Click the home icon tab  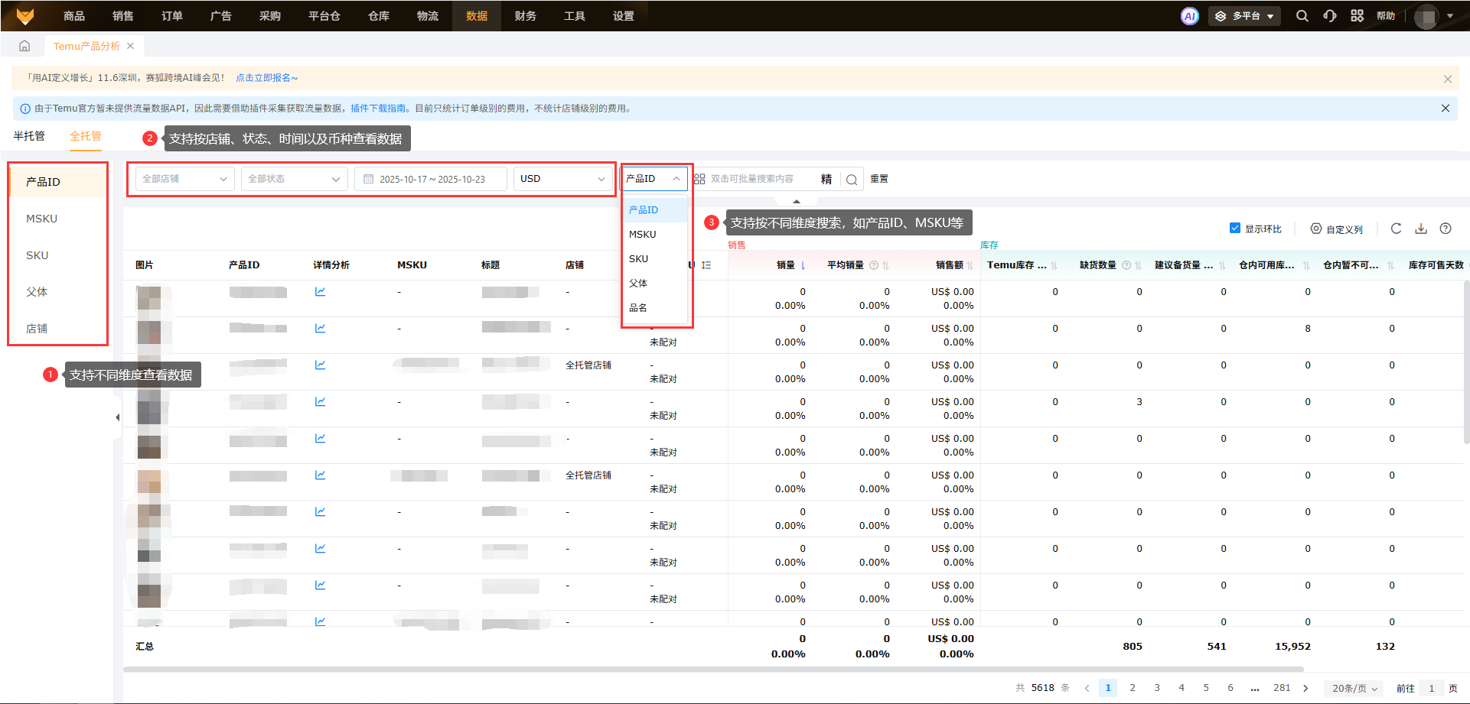pos(24,46)
